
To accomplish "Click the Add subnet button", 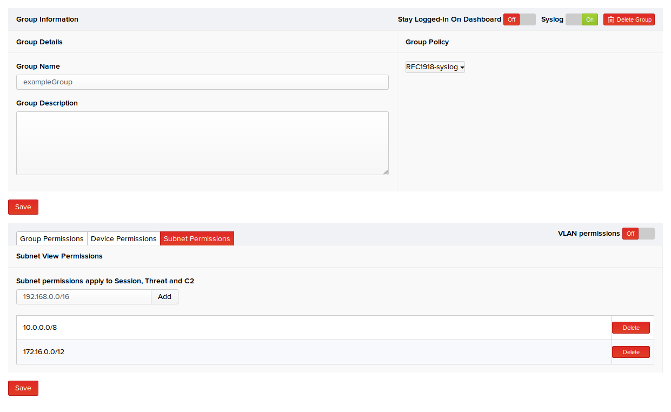I will (164, 297).
